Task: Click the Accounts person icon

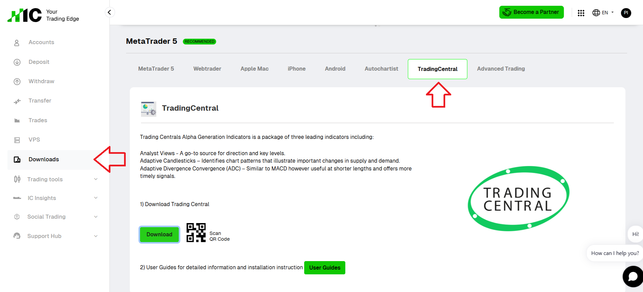Action: pos(17,43)
